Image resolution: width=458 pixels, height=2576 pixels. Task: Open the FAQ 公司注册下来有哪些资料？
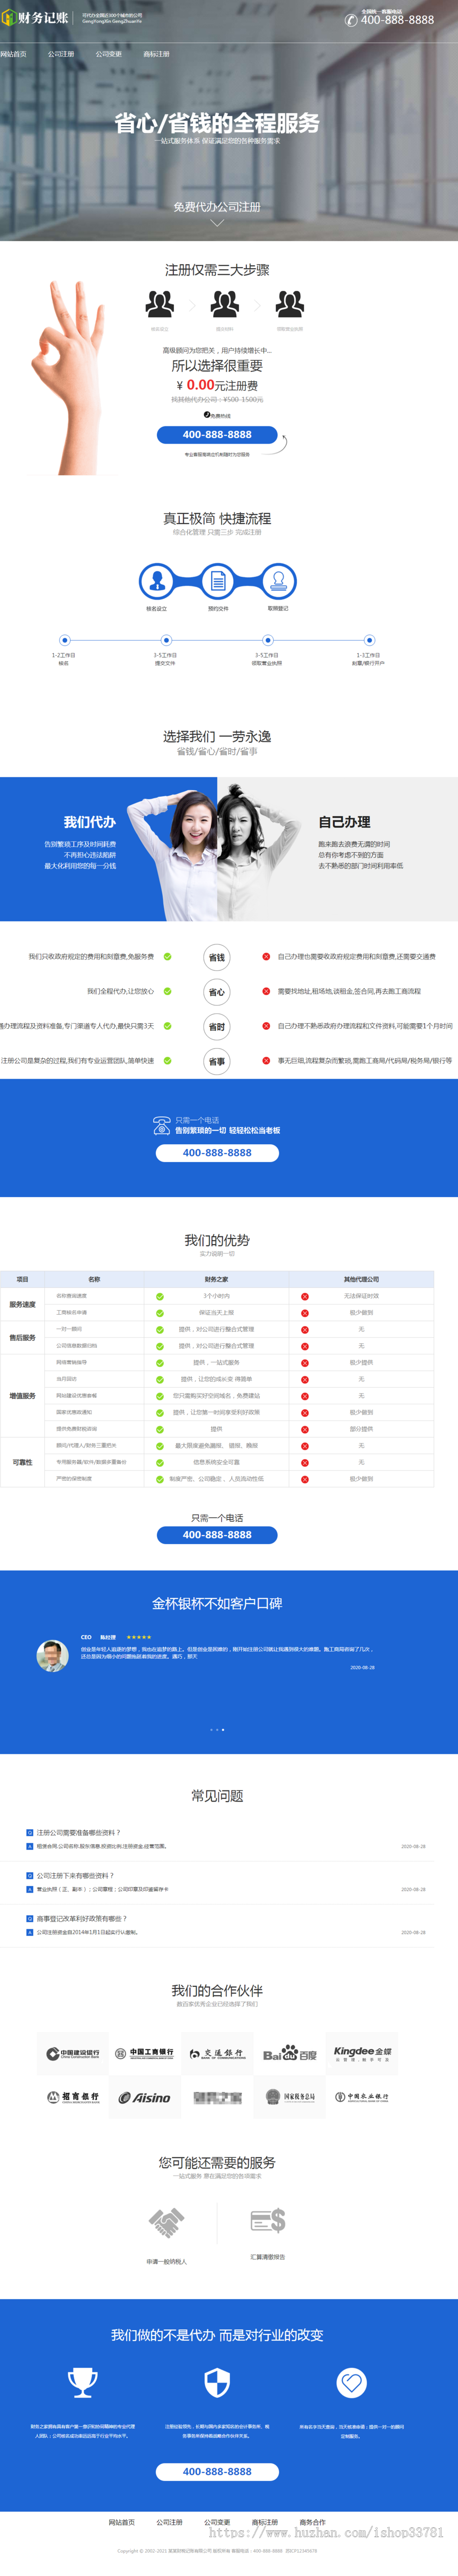(x=75, y=1876)
